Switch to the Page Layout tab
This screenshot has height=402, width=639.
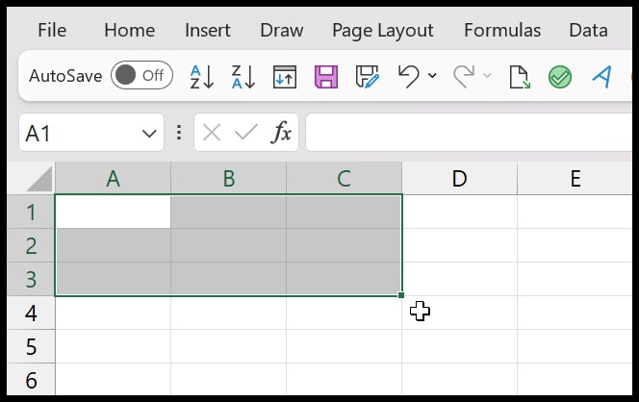[x=382, y=30]
